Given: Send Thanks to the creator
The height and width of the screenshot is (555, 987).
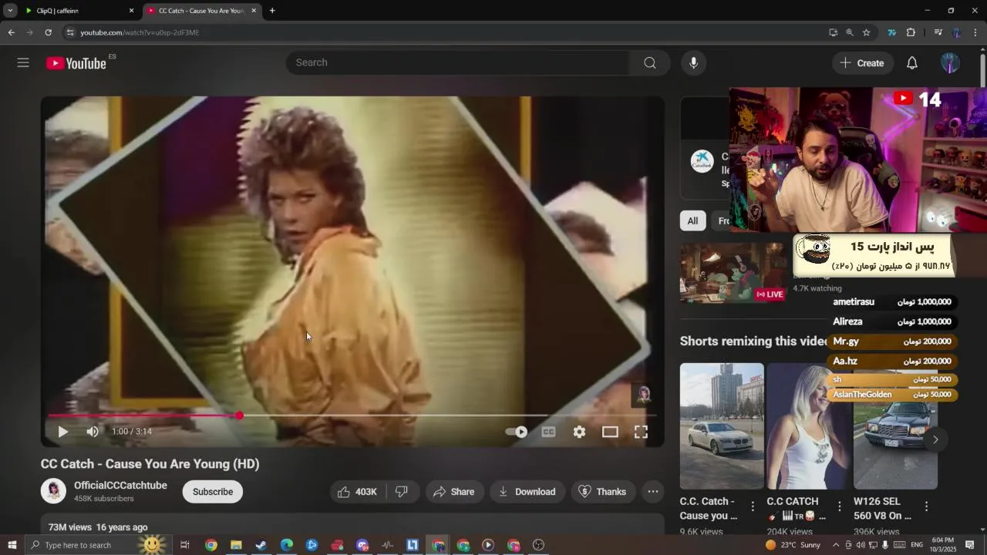Looking at the screenshot, I should click(602, 492).
